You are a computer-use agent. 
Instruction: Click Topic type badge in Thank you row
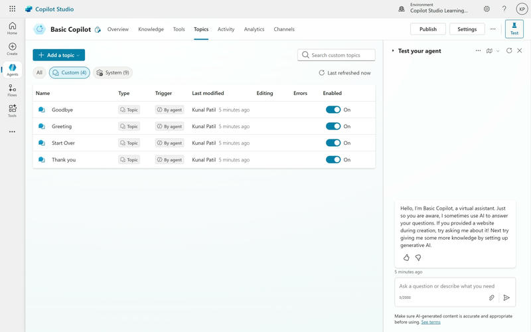(x=129, y=160)
